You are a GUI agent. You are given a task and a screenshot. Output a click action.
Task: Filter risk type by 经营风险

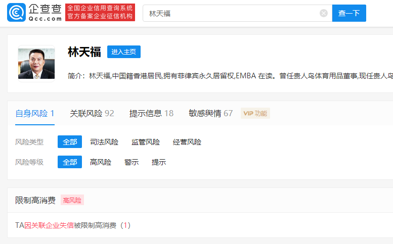187,142
